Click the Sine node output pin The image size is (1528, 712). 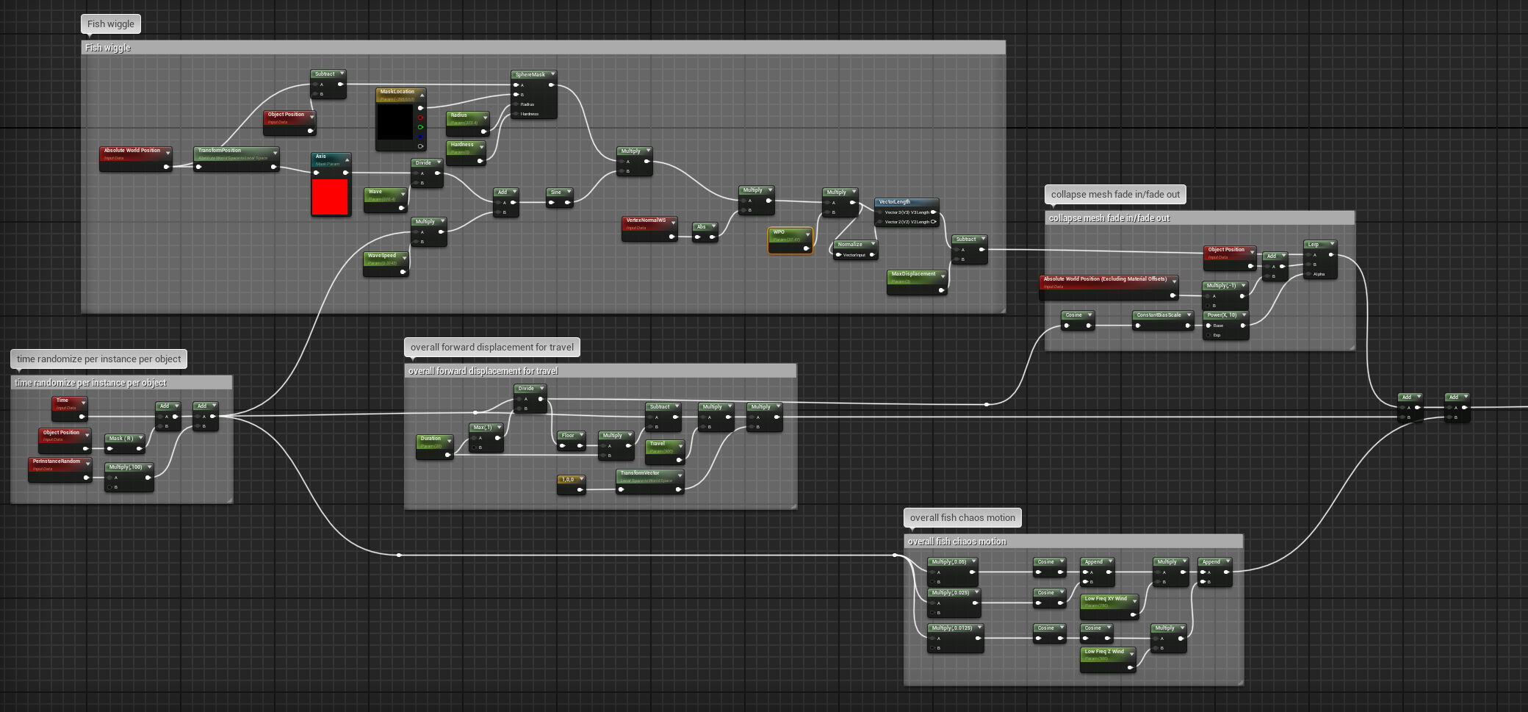[567, 202]
